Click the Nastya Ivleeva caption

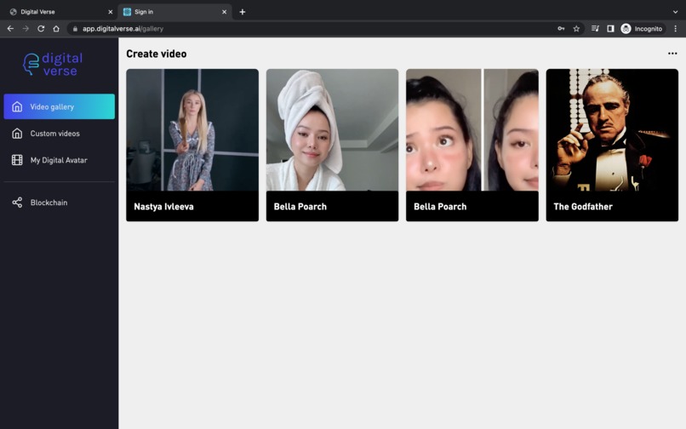tap(163, 207)
